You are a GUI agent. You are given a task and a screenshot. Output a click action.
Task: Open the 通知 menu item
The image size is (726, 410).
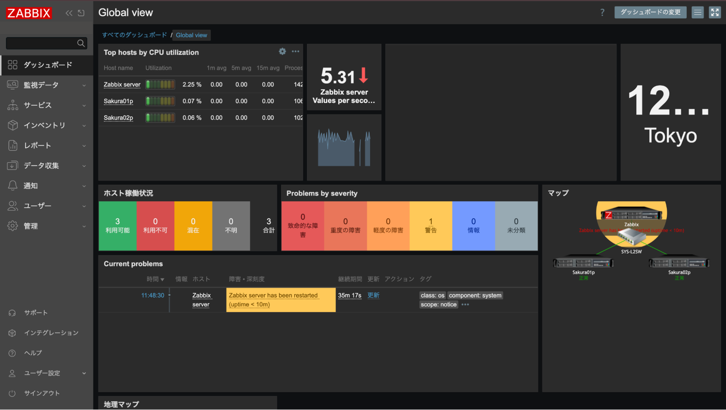point(46,186)
